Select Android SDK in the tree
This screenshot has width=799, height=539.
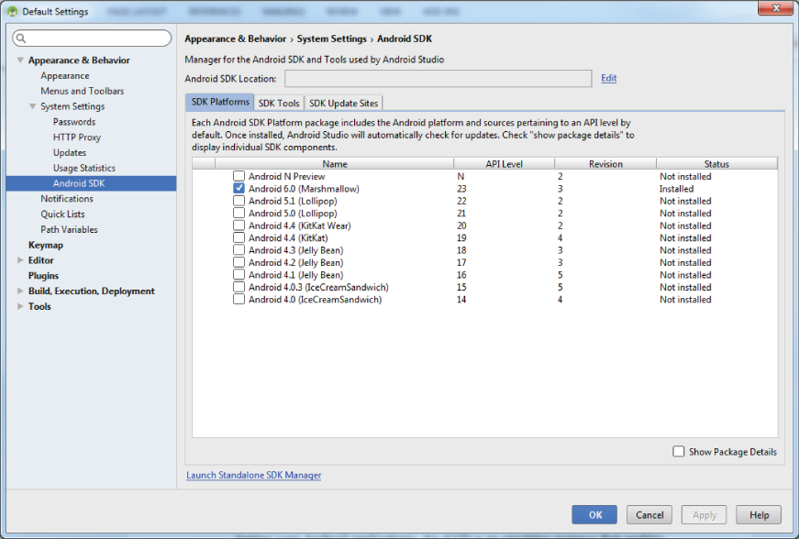91,183
